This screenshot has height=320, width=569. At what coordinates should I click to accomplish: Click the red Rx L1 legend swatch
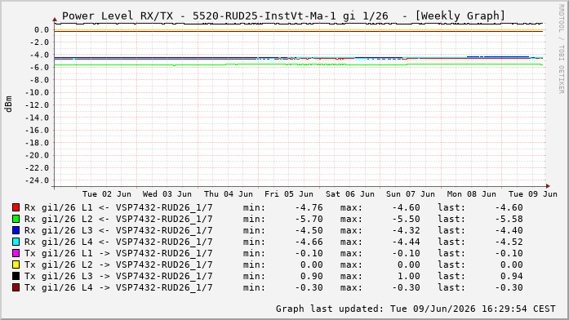[16, 207]
